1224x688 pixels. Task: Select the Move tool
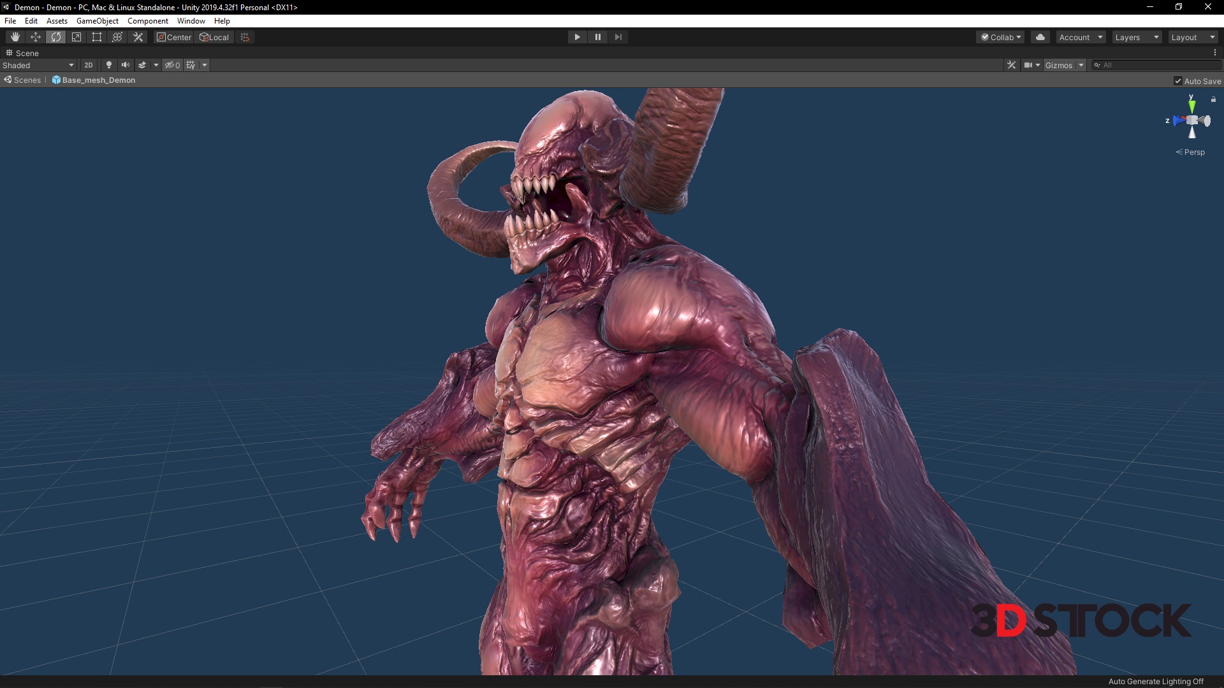coord(36,37)
